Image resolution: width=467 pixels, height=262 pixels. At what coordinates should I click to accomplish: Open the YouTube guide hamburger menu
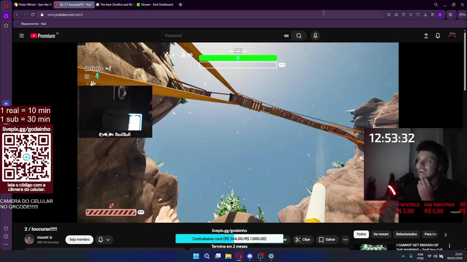click(x=22, y=36)
